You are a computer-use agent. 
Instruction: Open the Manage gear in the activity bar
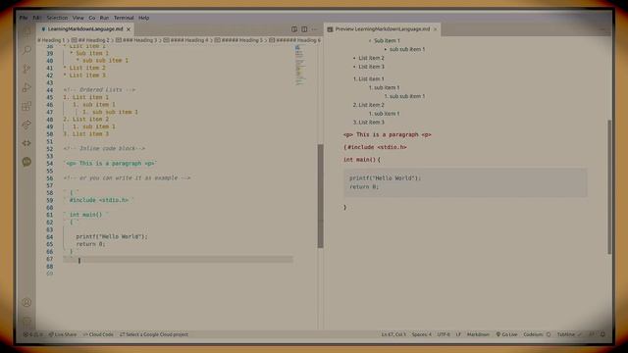pyautogui.click(x=26, y=321)
